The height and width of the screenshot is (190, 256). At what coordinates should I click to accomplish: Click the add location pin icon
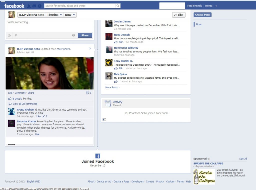(x=16, y=35)
